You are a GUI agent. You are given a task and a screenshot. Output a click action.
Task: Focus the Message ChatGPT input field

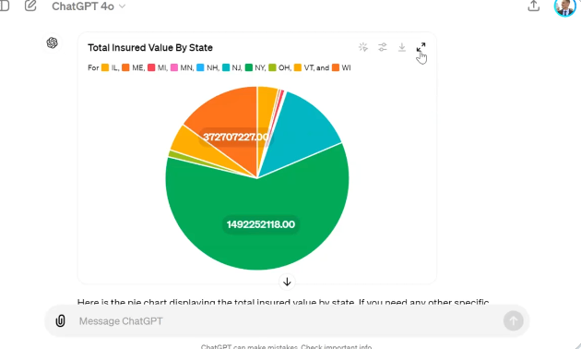point(287,321)
